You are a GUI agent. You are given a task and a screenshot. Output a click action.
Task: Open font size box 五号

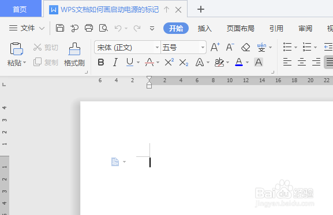click(184, 47)
